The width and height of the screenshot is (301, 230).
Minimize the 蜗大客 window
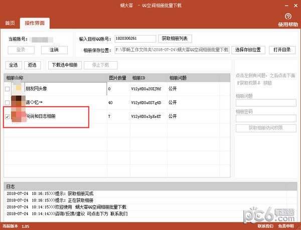(x=286, y=6)
